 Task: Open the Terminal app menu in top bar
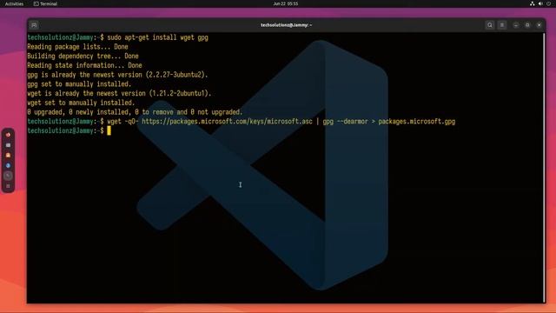[45, 3]
